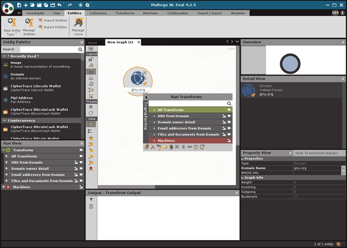The height and width of the screenshot is (248, 347).
Task: Expand Email addresses from Domain in Run View
Action: [7, 175]
